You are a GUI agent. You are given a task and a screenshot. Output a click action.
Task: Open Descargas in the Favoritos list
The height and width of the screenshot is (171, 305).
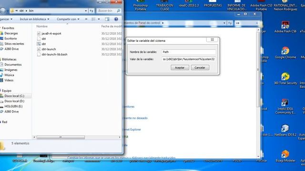pos(11,33)
